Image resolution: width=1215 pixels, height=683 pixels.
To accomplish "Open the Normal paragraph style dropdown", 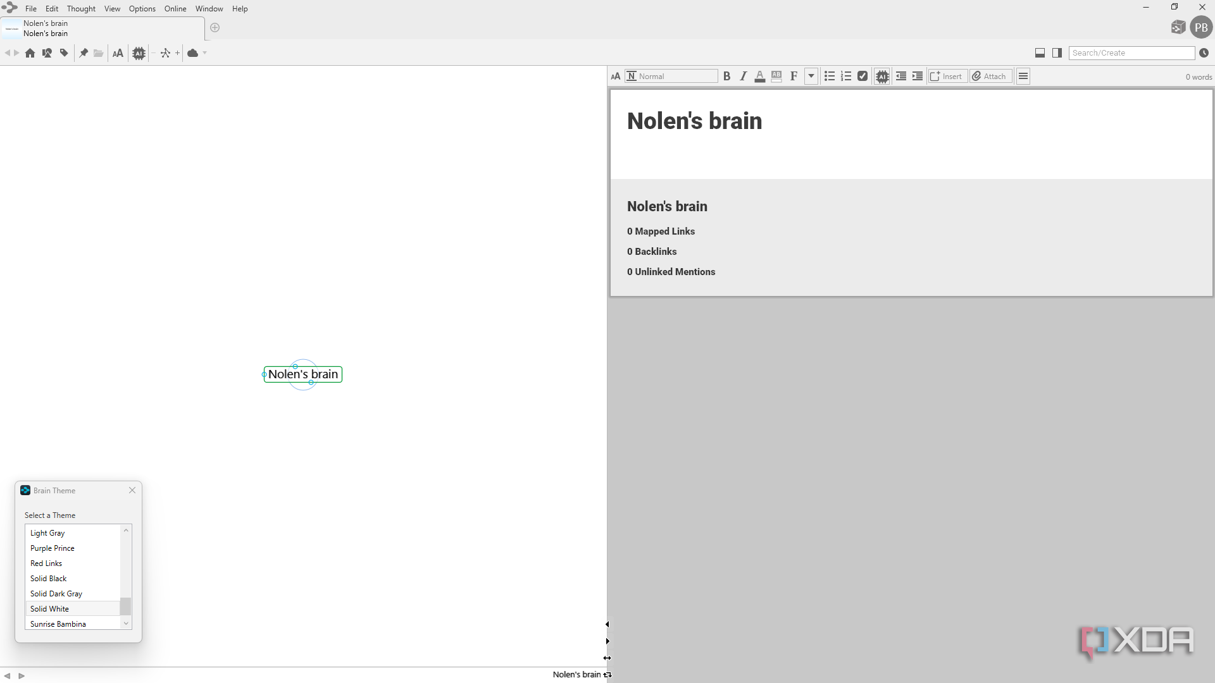I will coord(671,77).
